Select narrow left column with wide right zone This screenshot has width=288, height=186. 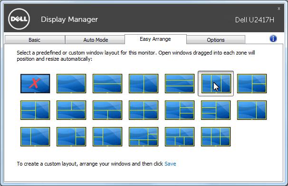(35, 137)
